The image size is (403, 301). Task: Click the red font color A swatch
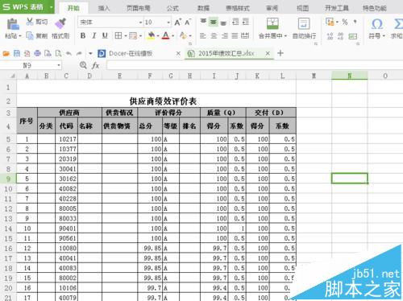(x=166, y=35)
